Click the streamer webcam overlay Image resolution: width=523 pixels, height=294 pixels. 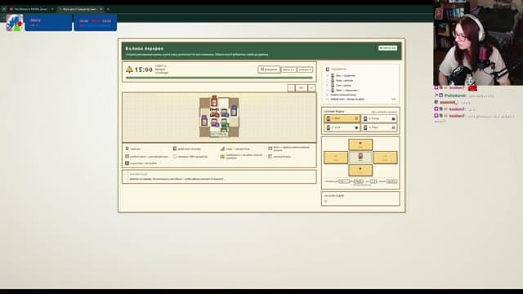coord(478,42)
